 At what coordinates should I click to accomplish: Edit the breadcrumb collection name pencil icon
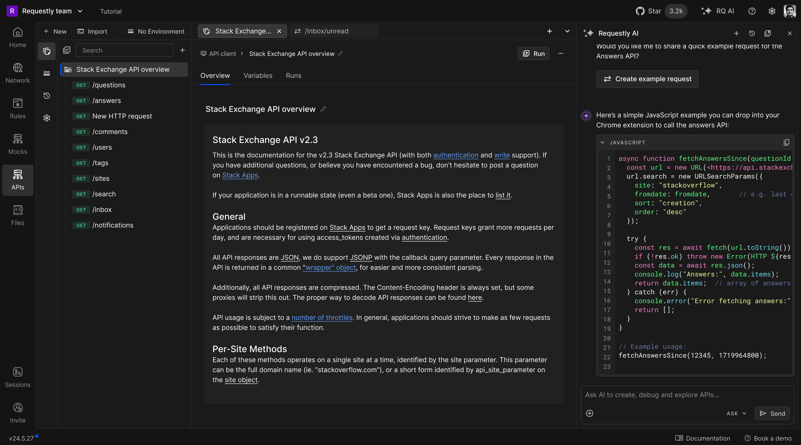coord(340,53)
